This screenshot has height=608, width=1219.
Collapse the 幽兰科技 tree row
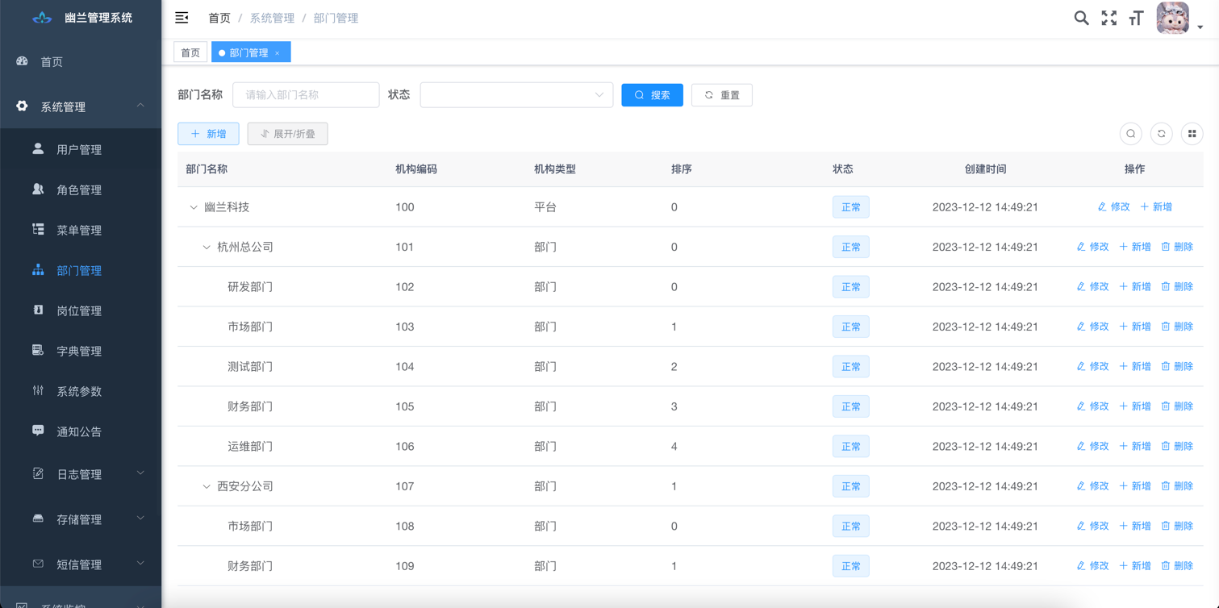tap(194, 207)
